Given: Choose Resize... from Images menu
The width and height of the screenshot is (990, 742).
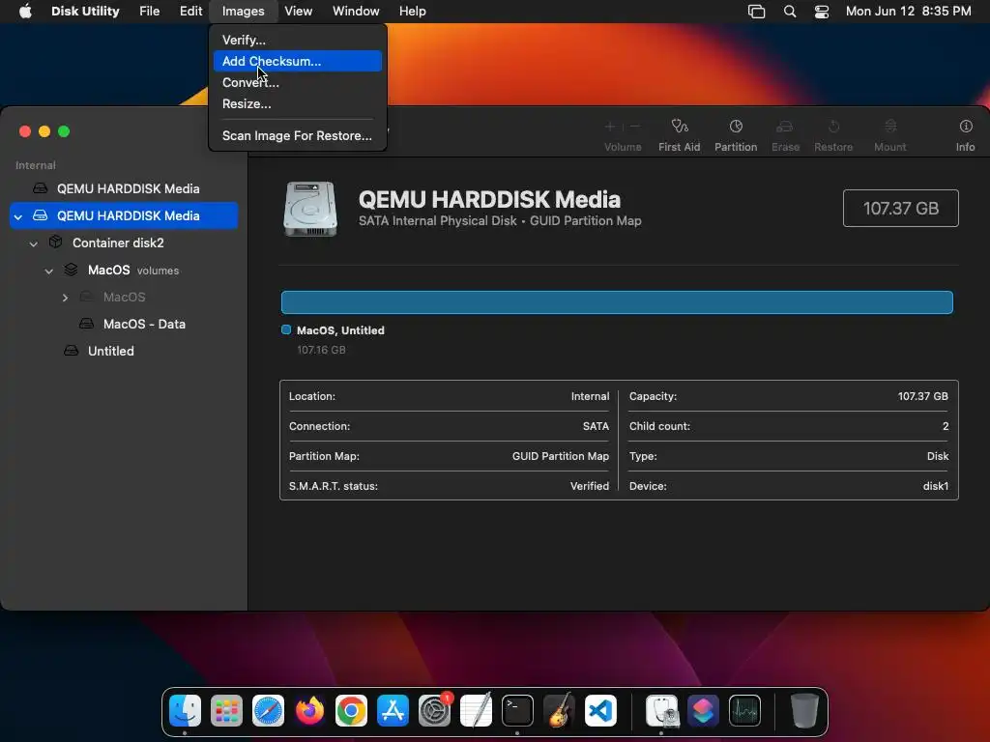Looking at the screenshot, I should [298, 104].
